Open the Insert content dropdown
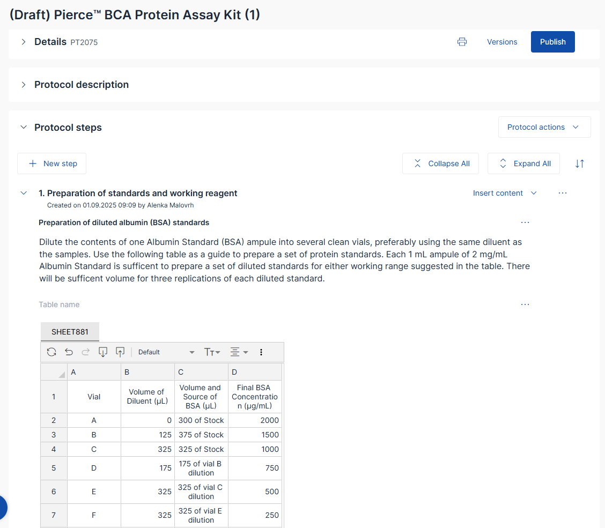Screen dimensions: 605x528 (x=504, y=193)
